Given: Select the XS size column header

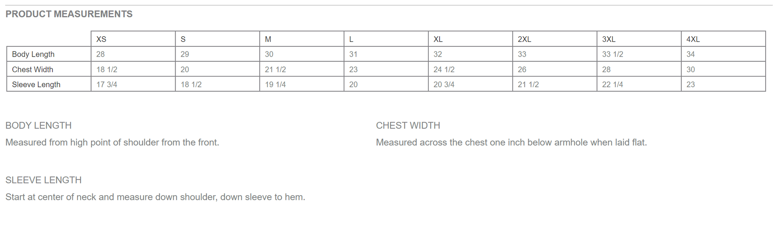Looking at the screenshot, I should (101, 39).
